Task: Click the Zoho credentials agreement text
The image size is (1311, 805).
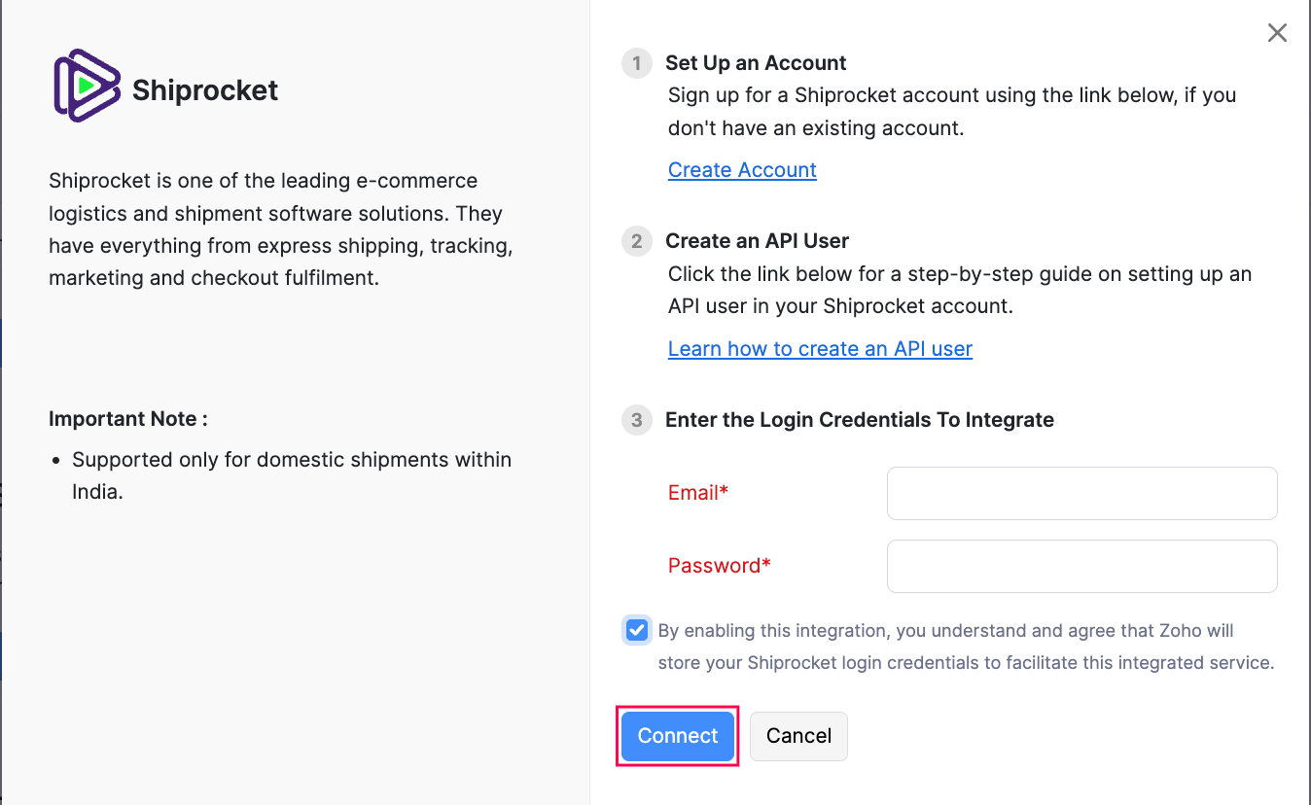Action: (x=965, y=647)
